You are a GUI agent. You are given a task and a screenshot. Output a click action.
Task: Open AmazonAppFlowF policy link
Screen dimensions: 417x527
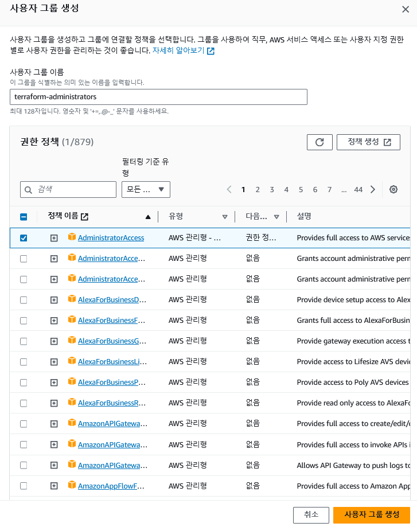pyautogui.click(x=111, y=486)
